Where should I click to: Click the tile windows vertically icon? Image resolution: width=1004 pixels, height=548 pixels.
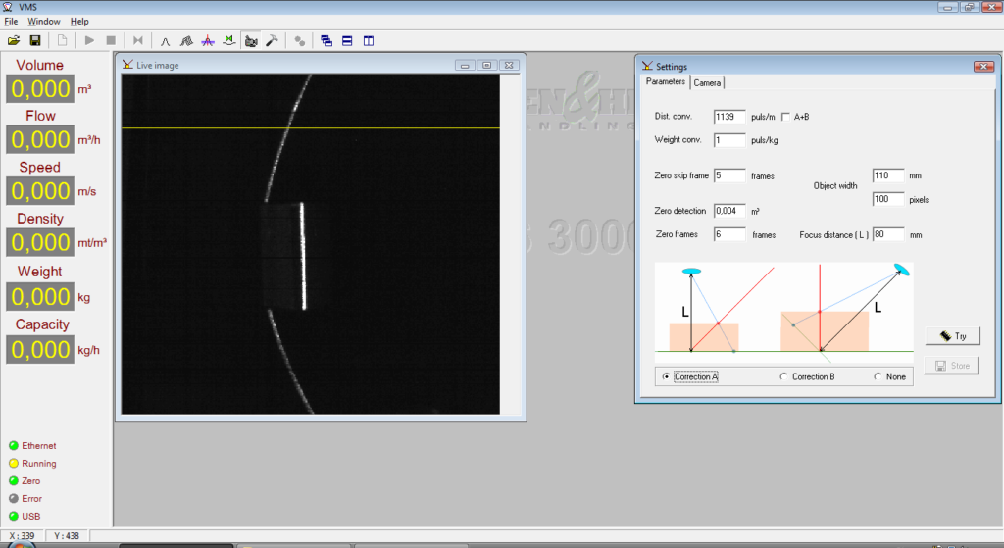[x=369, y=40]
